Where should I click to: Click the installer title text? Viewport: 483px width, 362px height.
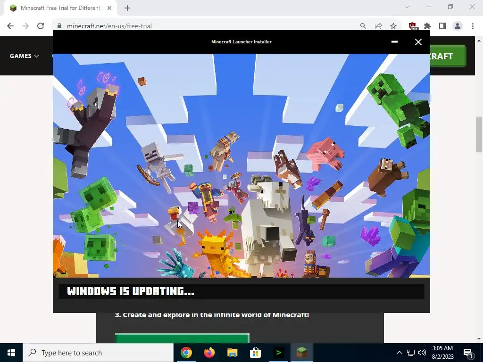click(x=241, y=42)
